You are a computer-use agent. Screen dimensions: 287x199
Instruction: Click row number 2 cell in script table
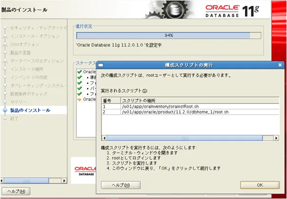pos(111,112)
